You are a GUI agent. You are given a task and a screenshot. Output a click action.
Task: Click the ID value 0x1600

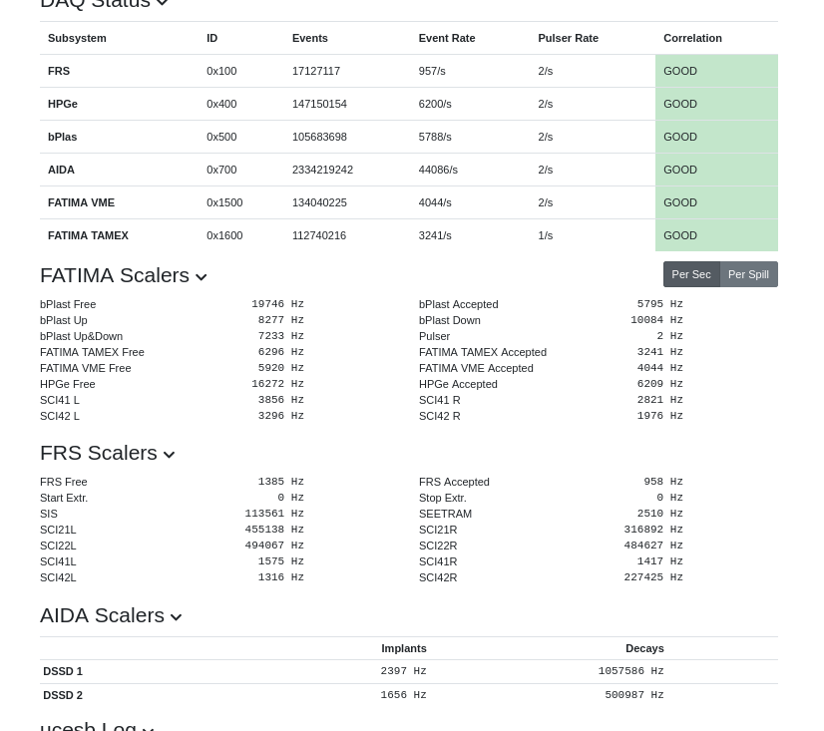224,235
